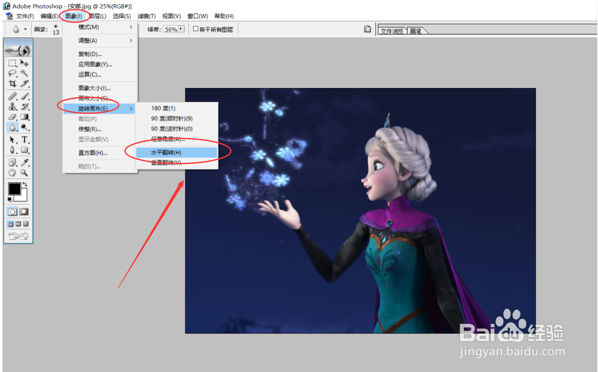Toggle the palettes icon in options bar
The image size is (598, 372).
pos(367,29)
